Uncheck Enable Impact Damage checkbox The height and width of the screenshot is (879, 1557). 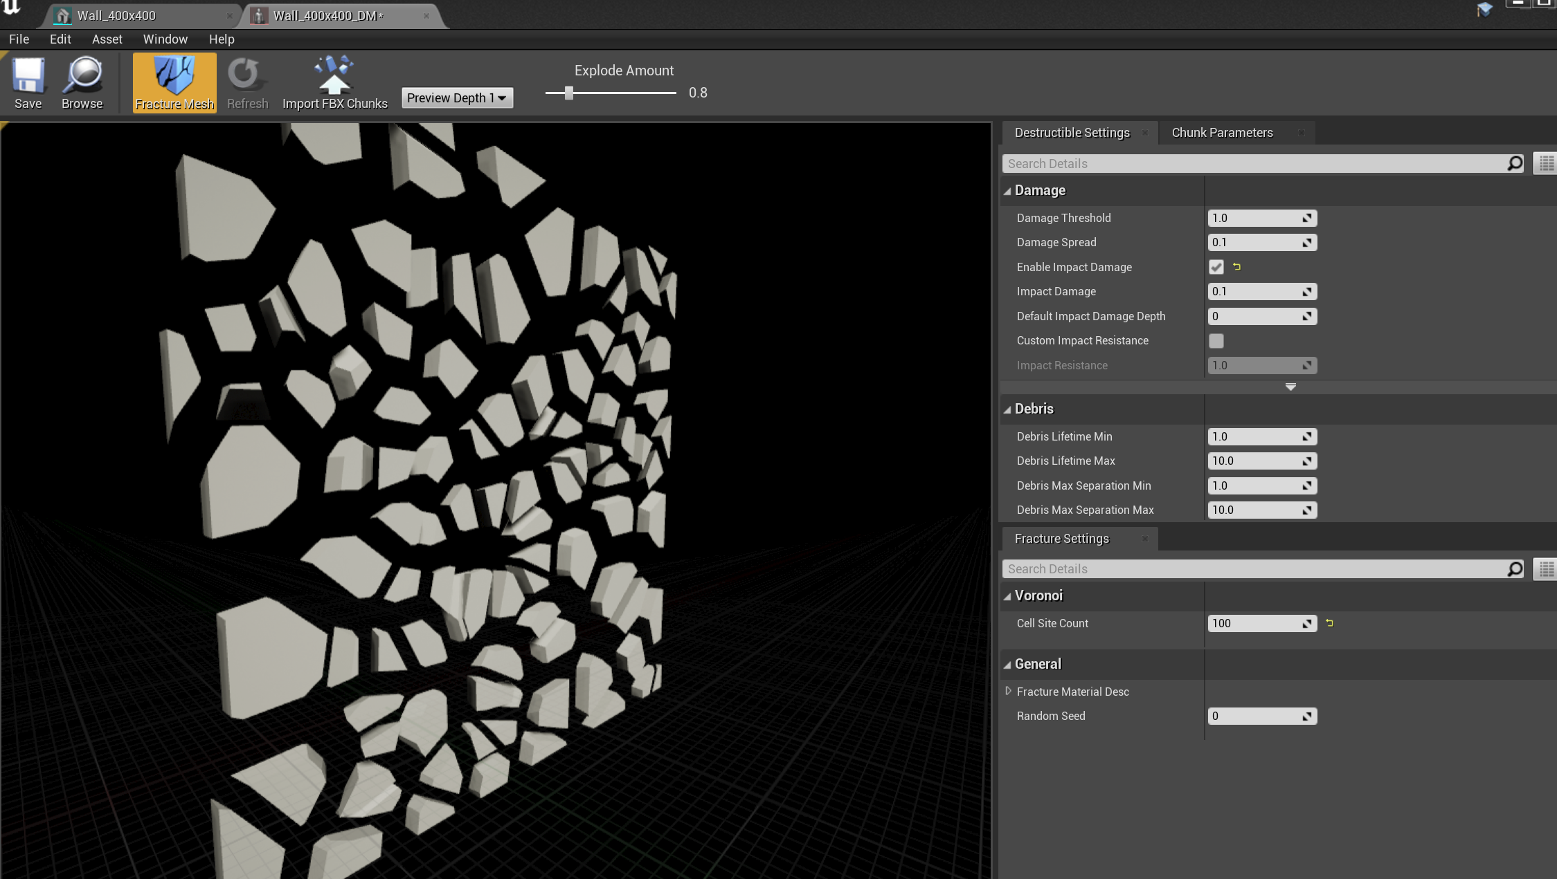pyautogui.click(x=1216, y=267)
